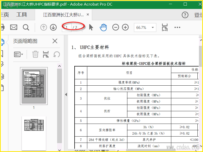Rotate page with circular arrow icon
203x152 pixels.
[x=57, y=54]
